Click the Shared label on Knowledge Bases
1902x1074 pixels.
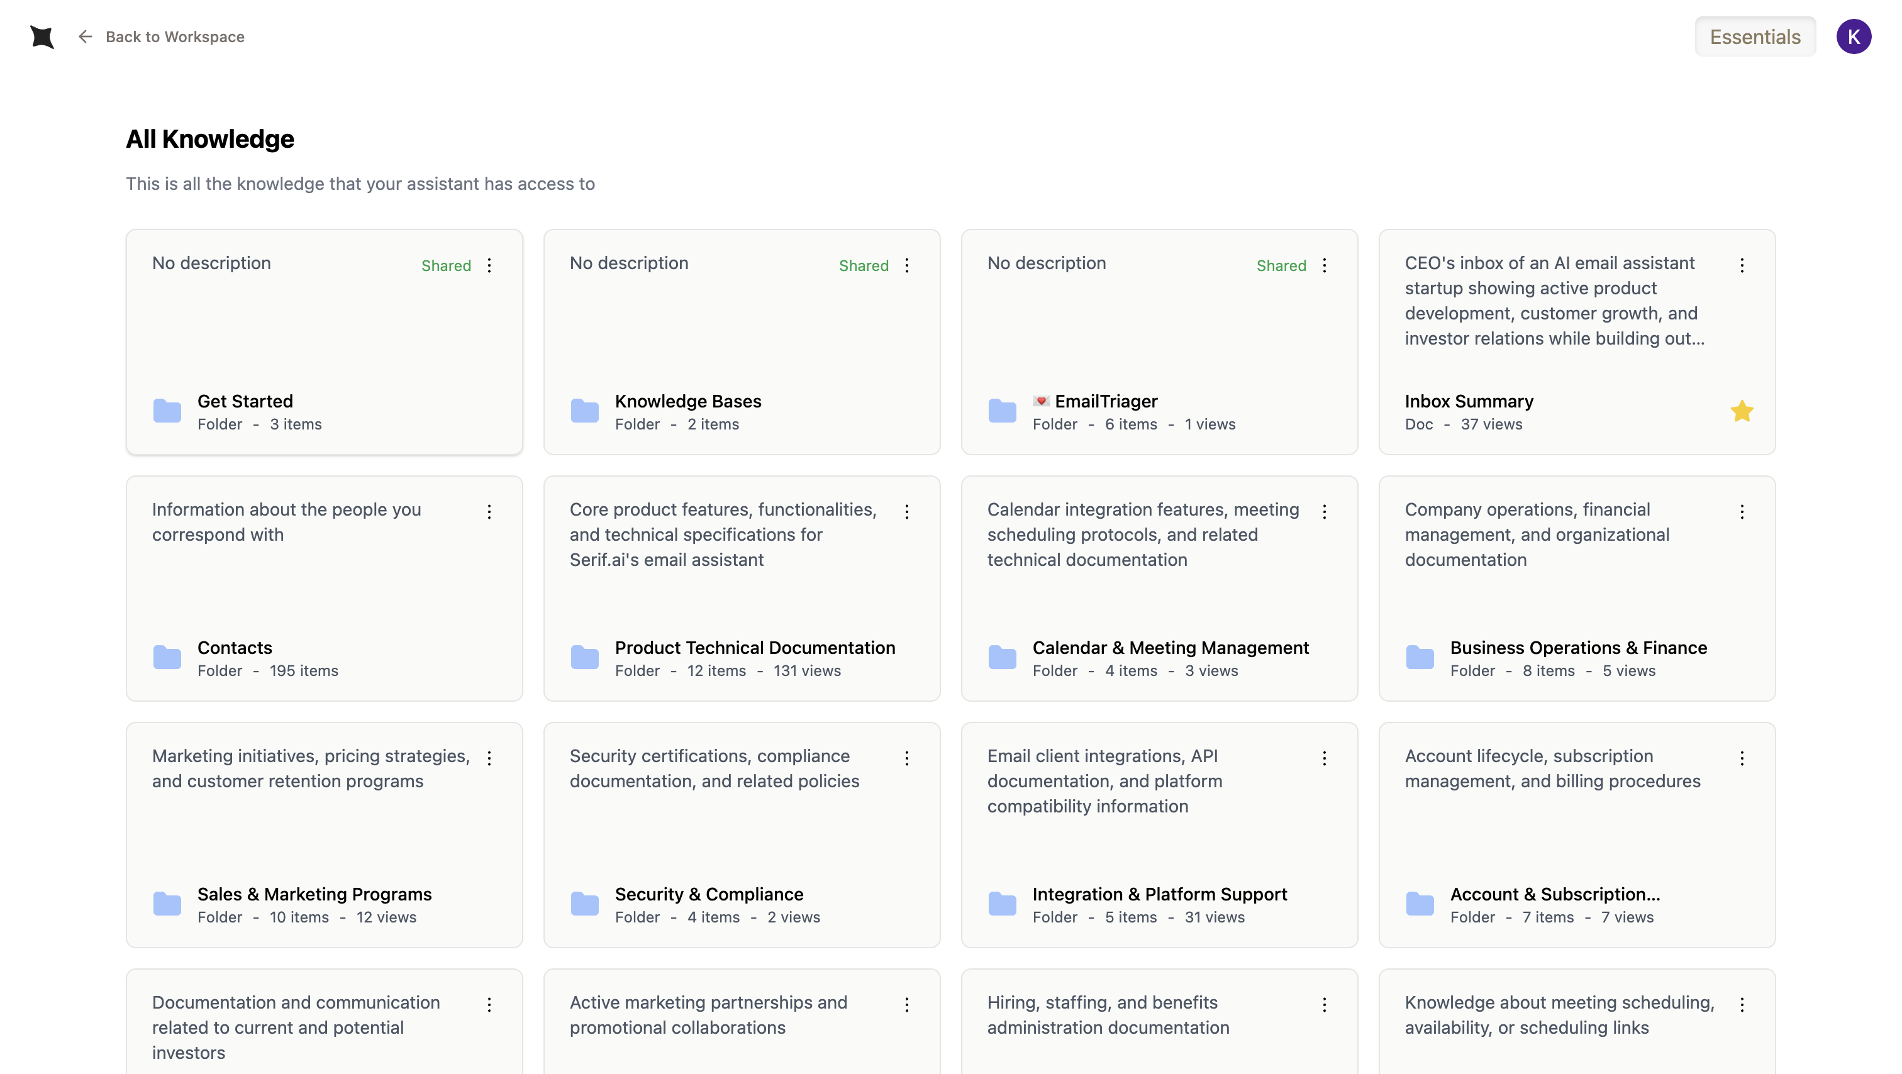[x=864, y=266]
